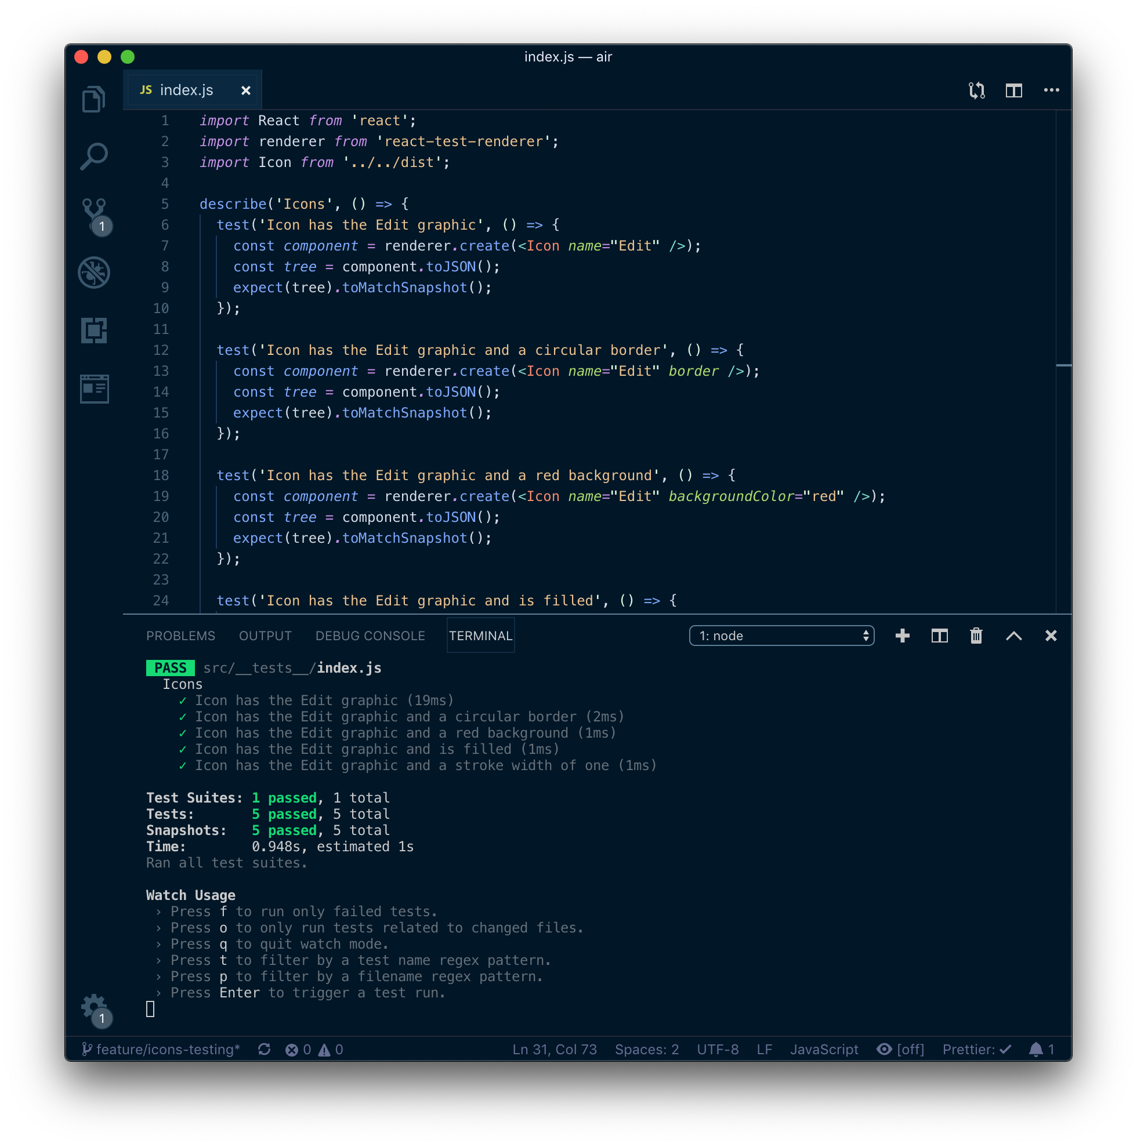Split the editor to the side
This screenshot has height=1147, width=1137.
1014,90
